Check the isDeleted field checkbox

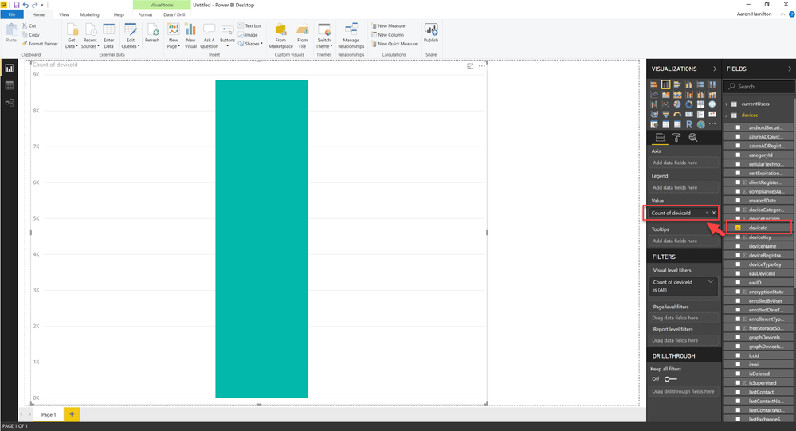click(x=738, y=374)
